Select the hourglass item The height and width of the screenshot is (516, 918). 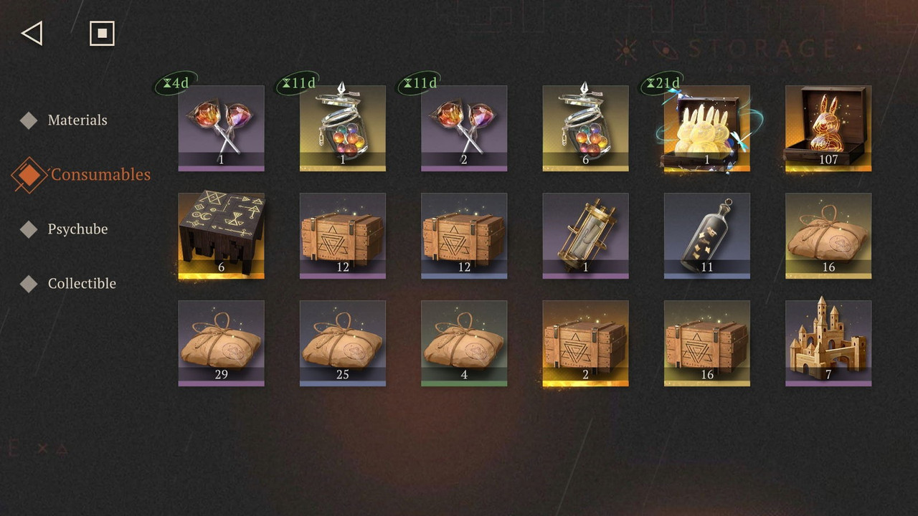[586, 236]
